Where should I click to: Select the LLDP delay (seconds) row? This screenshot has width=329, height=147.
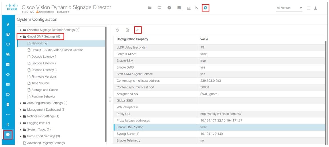(219, 47)
